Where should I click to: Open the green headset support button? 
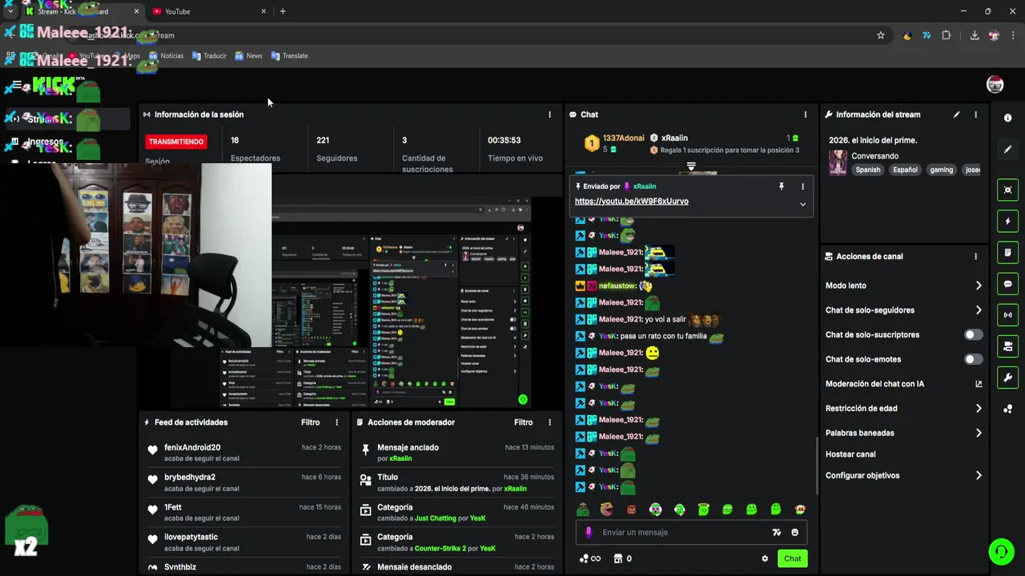[x=1001, y=551]
